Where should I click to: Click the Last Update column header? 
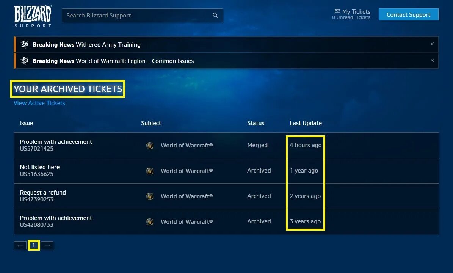tap(306, 123)
